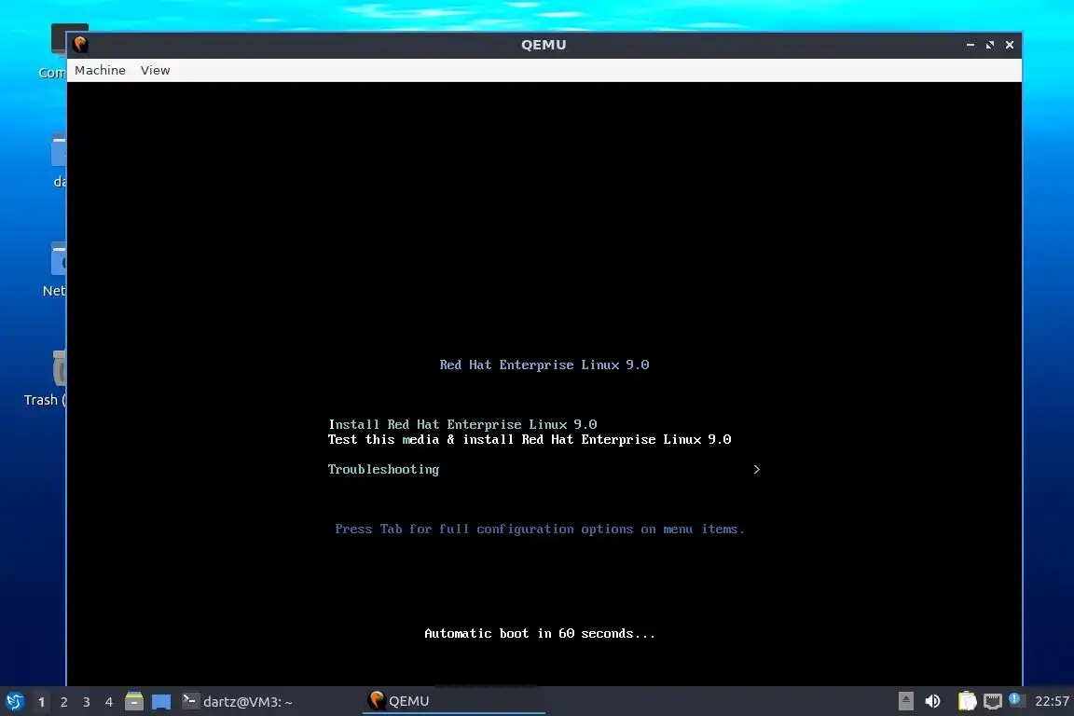This screenshot has height=716, width=1074.
Task: Switch to workspace 2
Action: tap(63, 702)
